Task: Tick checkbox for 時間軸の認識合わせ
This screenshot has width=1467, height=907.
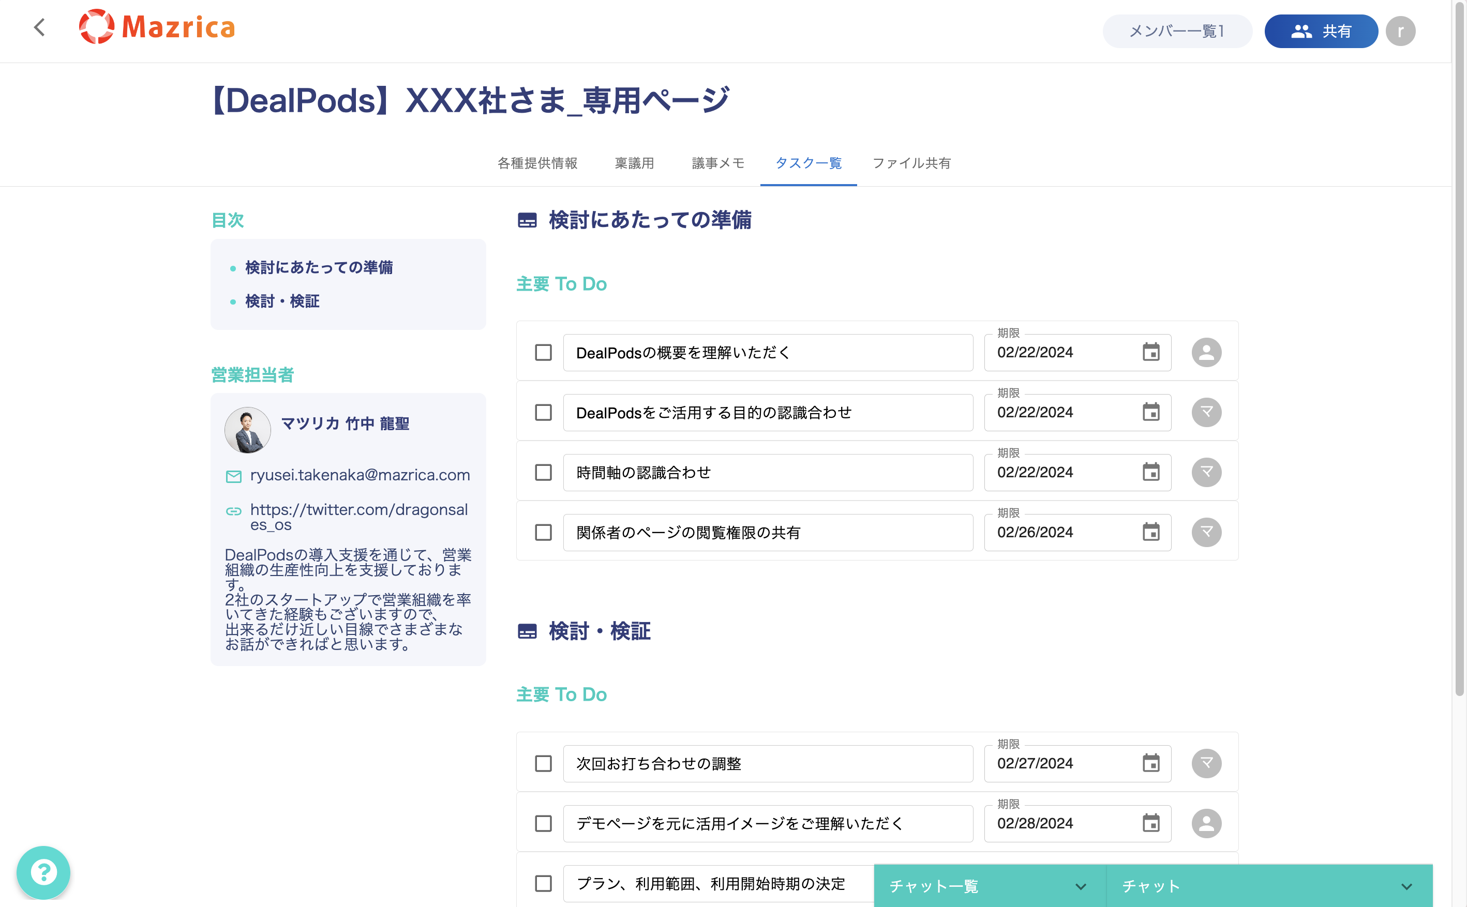Action: pyautogui.click(x=543, y=472)
